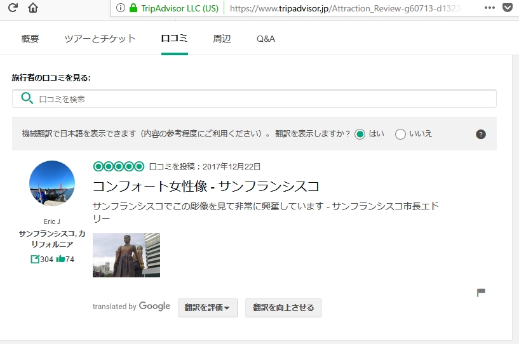Switch to the 概要 tab
This screenshot has height=344, width=519.
point(30,39)
